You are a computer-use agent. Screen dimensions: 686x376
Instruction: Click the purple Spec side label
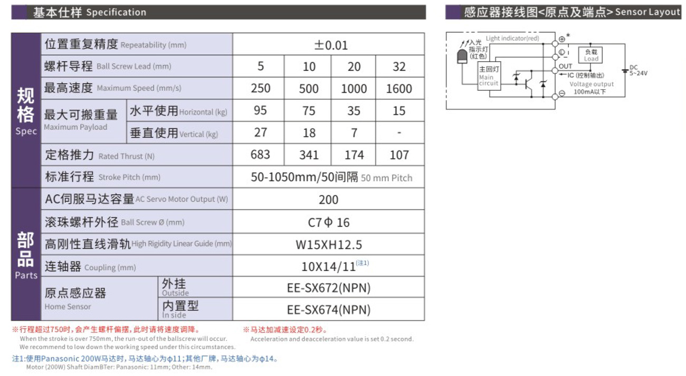(x=26, y=110)
